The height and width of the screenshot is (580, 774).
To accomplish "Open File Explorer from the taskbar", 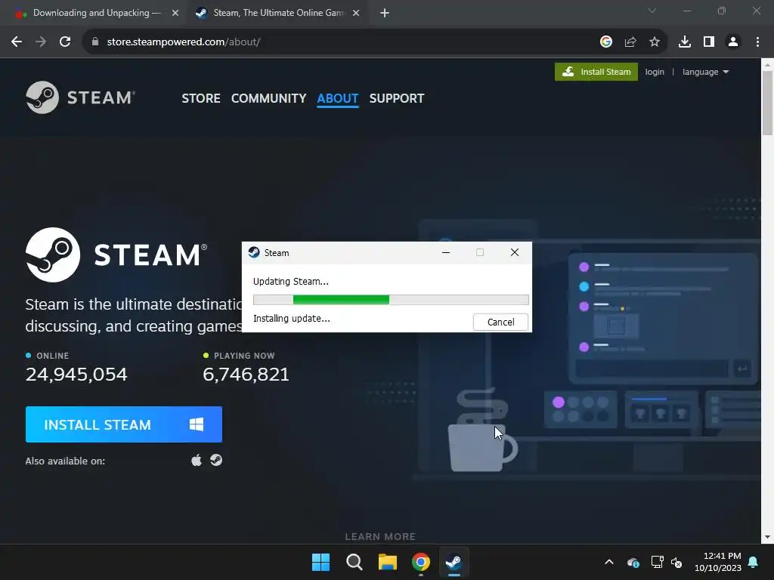I will coord(388,562).
